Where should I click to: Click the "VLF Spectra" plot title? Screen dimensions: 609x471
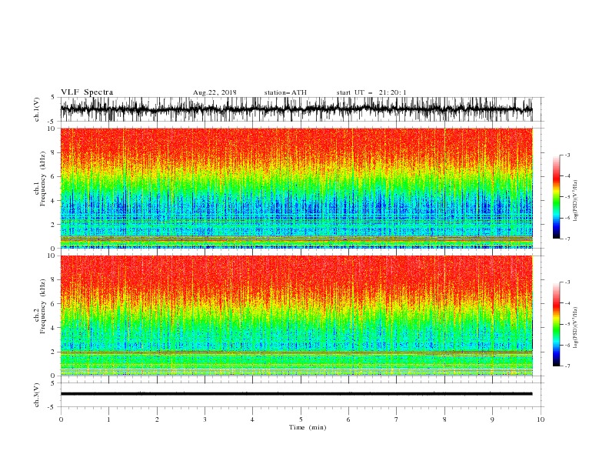pyautogui.click(x=87, y=92)
